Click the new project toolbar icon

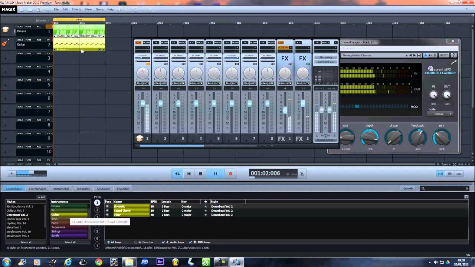coord(22,9)
